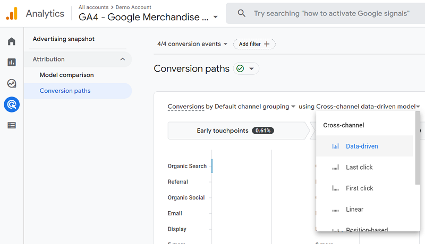The image size is (425, 244).
Task: Click the Referral channel label
Action: pos(178,182)
